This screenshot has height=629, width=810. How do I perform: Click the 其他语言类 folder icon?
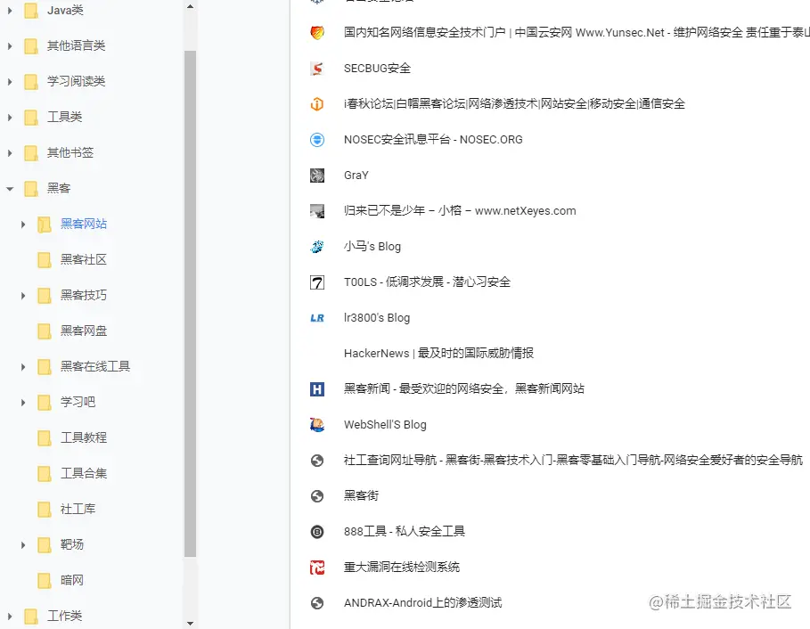(31, 46)
